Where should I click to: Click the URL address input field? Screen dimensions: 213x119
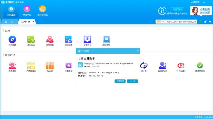pyautogui.click(x=181, y=22)
